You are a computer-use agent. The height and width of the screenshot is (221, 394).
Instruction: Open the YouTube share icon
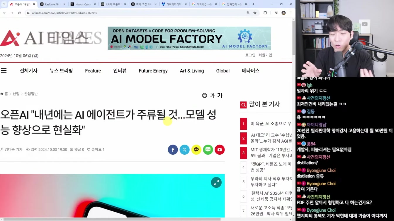pos(220,150)
